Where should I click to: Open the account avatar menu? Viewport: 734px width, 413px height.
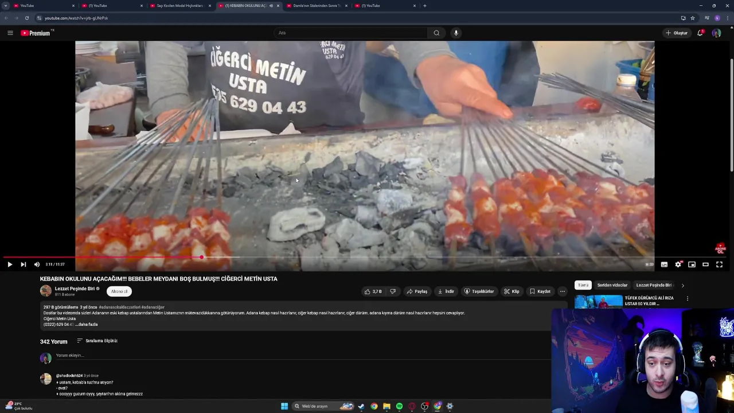[x=716, y=33]
